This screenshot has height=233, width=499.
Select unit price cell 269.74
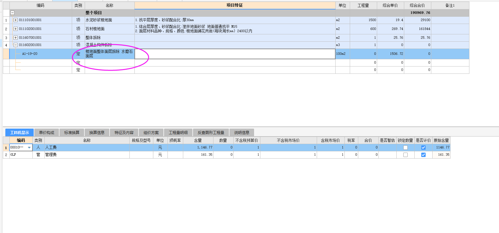tap(390, 29)
